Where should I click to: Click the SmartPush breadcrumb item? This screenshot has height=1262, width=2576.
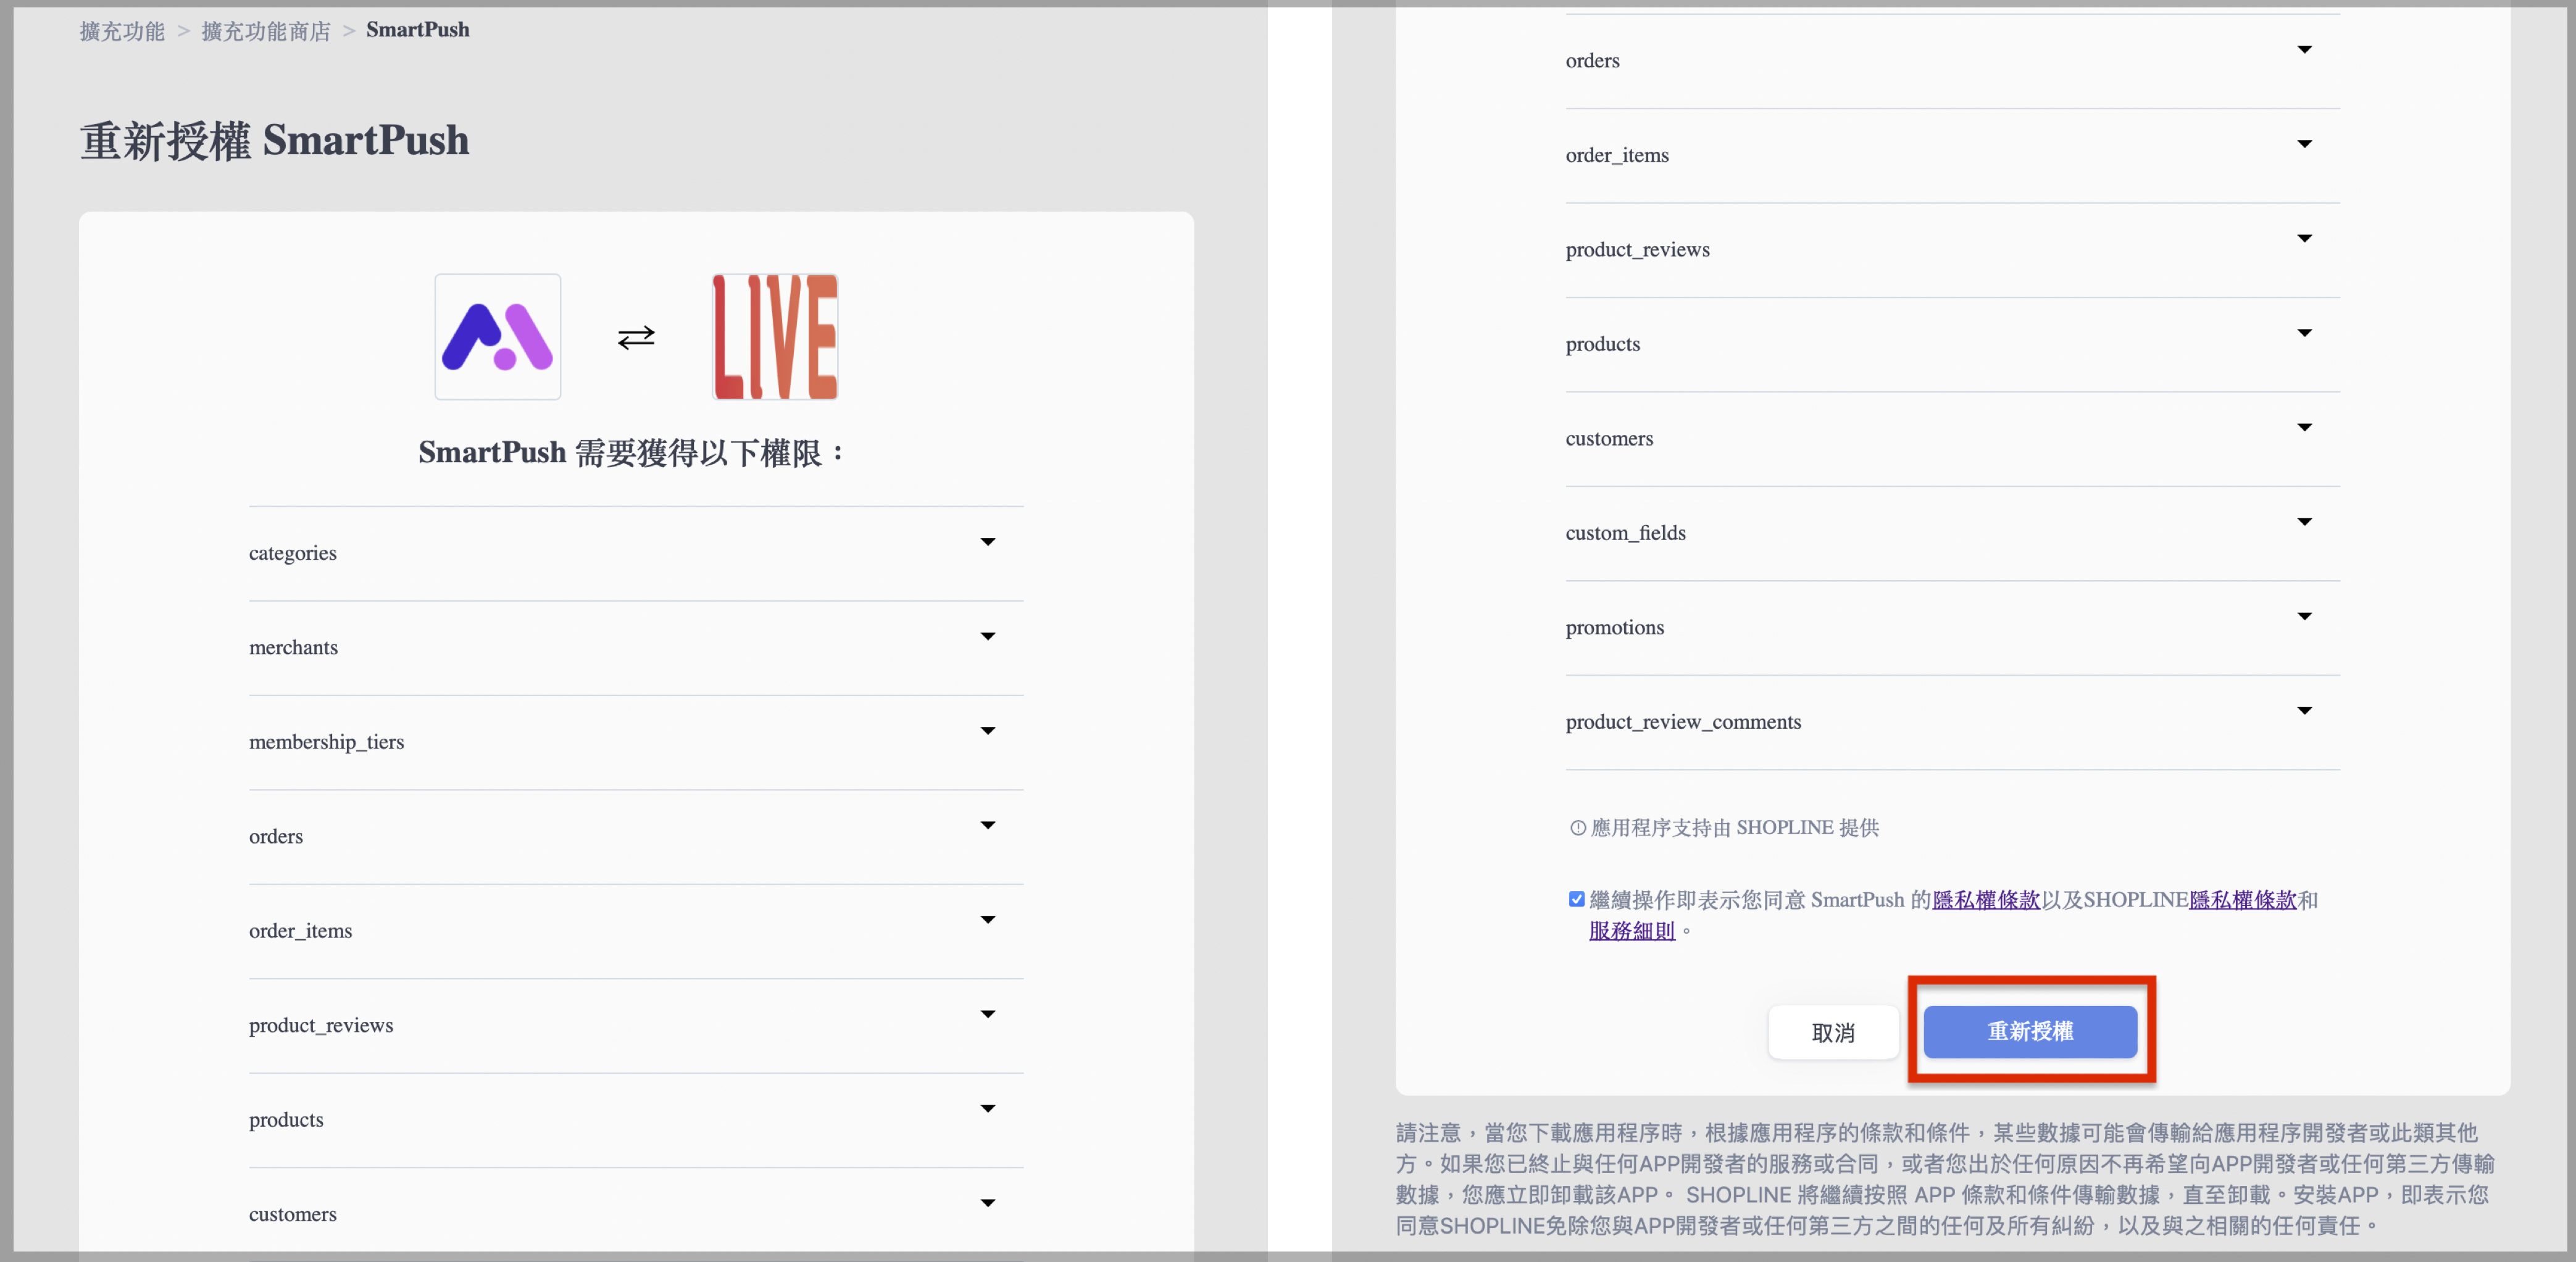point(418,30)
